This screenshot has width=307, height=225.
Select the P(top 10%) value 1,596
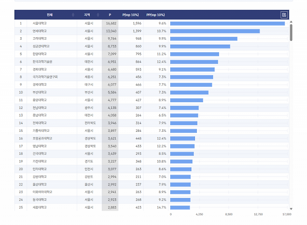point(137,23)
